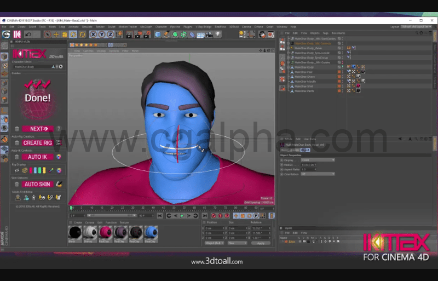438x281 pixels.
Task: Click the AUTO IK button
Action: coord(38,157)
